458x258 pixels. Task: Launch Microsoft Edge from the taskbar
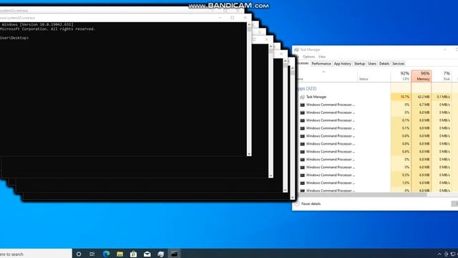(106, 254)
